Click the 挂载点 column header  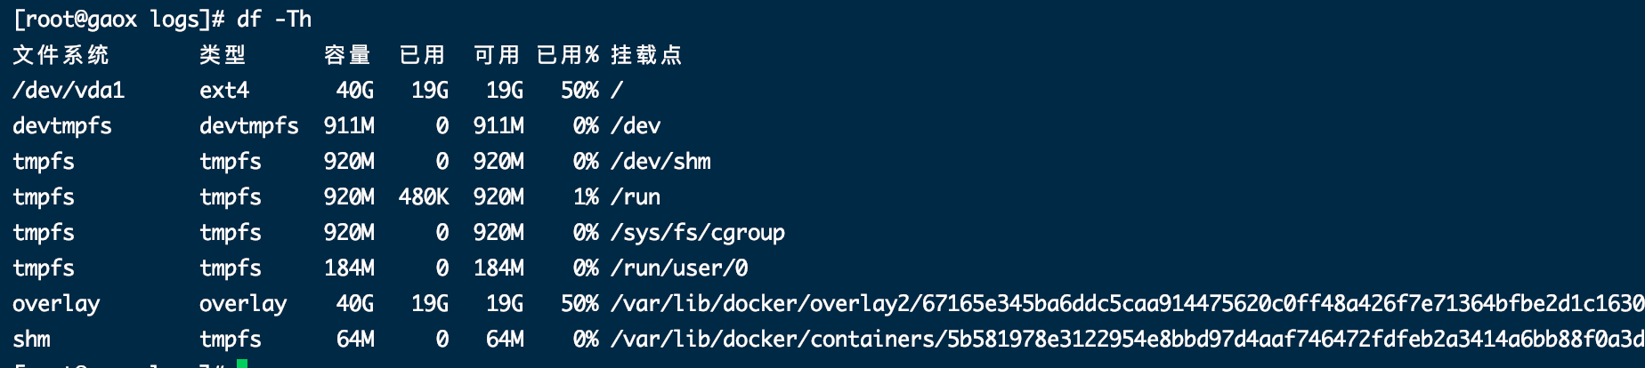(646, 55)
